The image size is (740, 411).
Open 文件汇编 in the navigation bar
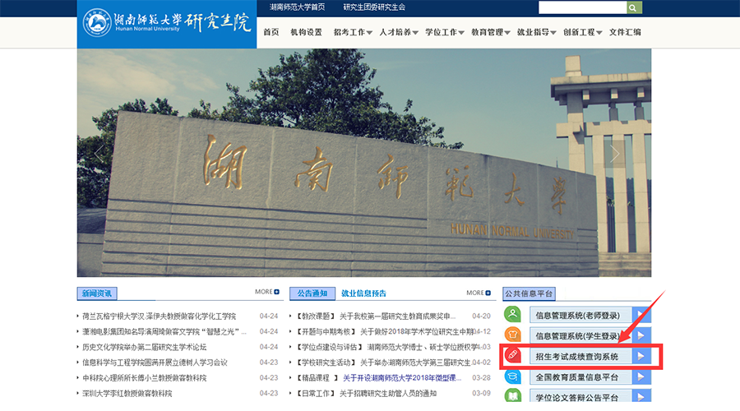[x=625, y=32]
